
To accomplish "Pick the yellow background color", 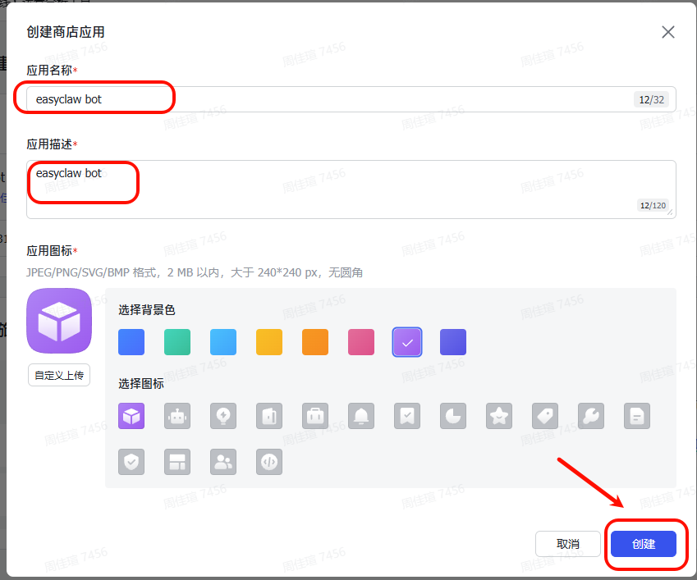I will (x=269, y=342).
